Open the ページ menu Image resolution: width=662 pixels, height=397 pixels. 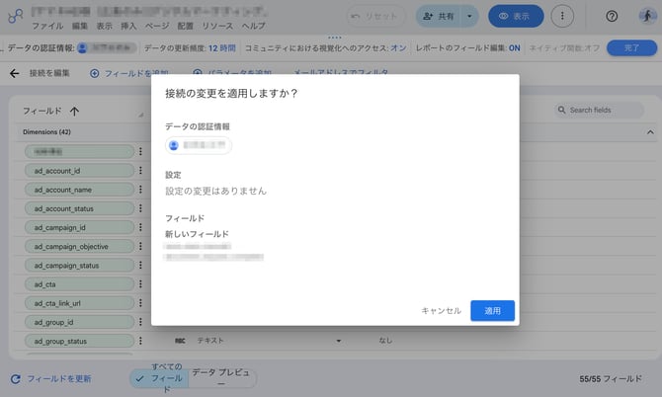pos(157,26)
